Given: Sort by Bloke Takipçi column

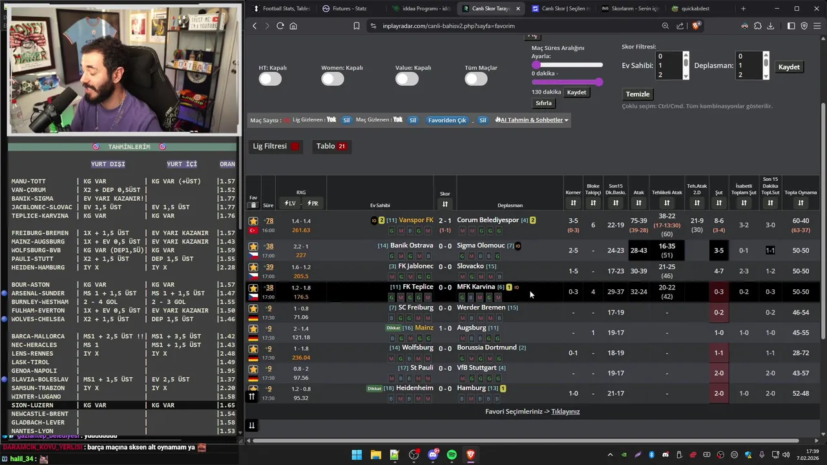Looking at the screenshot, I should click(x=593, y=203).
